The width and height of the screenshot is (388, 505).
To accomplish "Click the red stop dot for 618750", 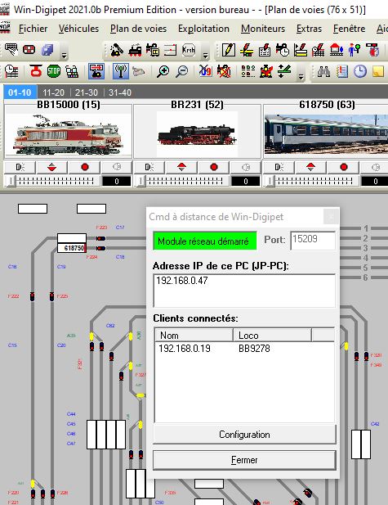I will [344, 167].
